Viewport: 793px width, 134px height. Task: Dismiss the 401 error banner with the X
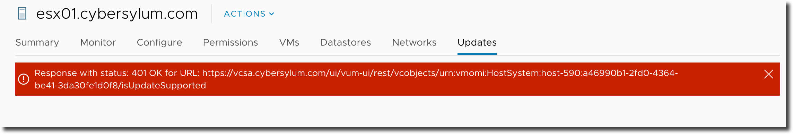tap(768, 74)
